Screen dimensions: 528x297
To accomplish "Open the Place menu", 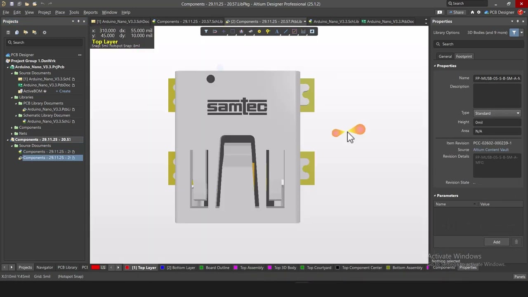I will pos(60,12).
